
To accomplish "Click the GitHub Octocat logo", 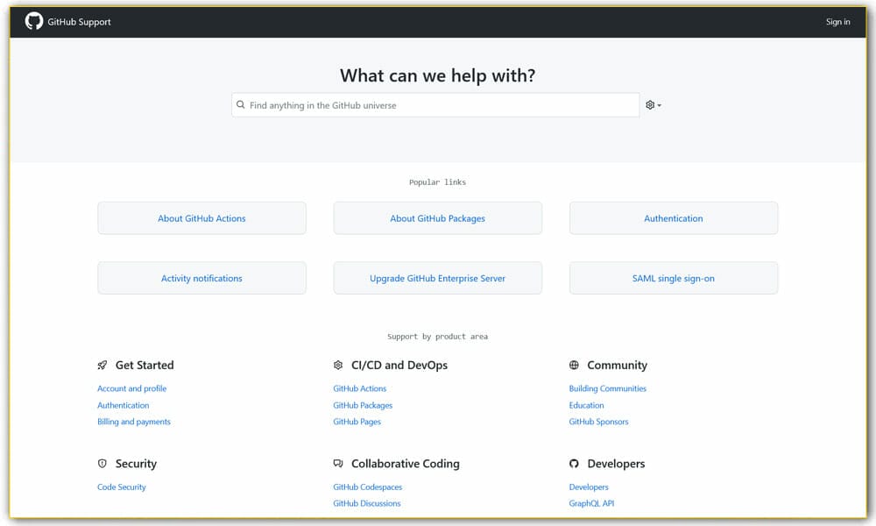I will 34,21.
